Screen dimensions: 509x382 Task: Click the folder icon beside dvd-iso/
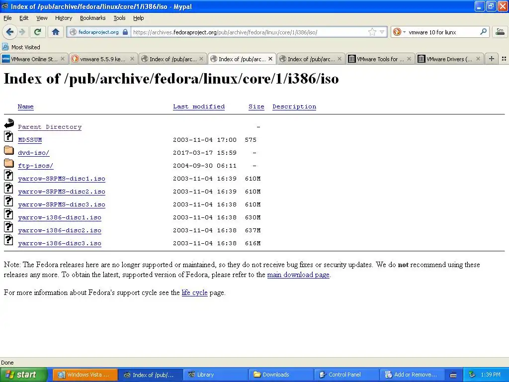[x=9, y=150]
